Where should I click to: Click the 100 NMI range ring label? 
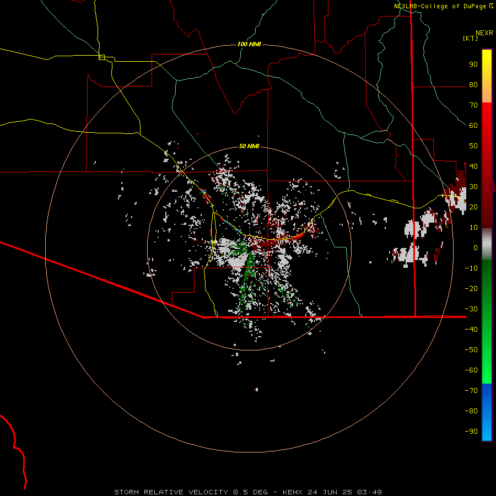pos(249,44)
